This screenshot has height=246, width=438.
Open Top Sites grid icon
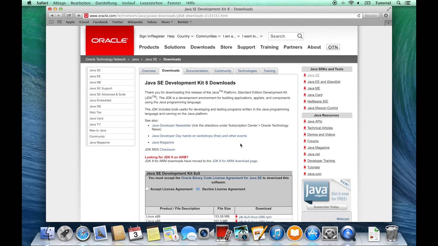[x=60, y=22]
